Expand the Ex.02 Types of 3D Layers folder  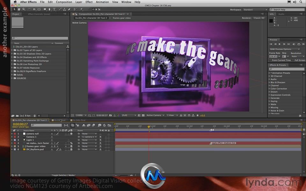coord(12,50)
